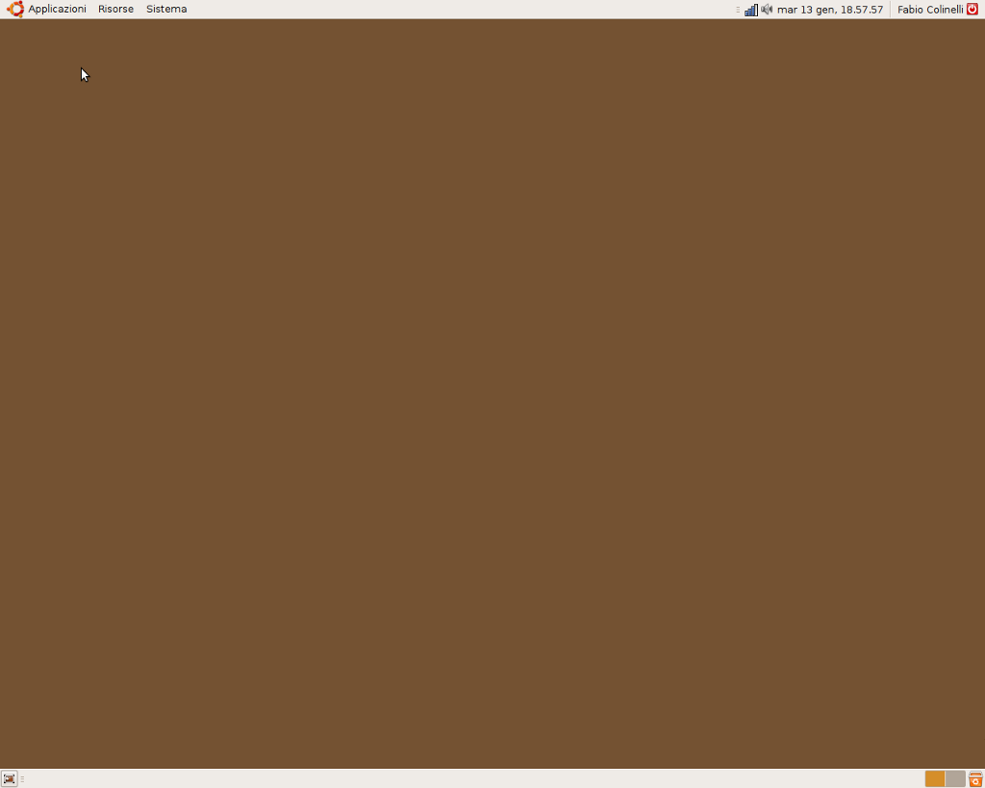Open the Fabio Colinelli user menu
The image size is (985, 788).
click(930, 10)
